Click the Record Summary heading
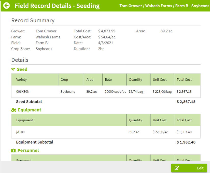This screenshot has height=173, width=210. click(x=33, y=20)
